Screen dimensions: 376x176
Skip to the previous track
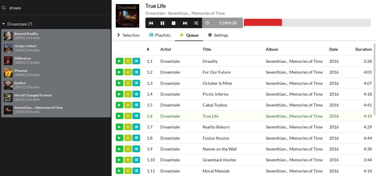click(151, 23)
